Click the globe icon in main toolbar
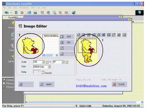 click(74, 13)
